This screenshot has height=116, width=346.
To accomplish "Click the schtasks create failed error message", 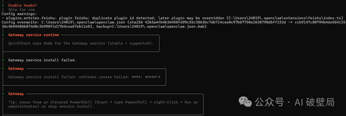I will [x=84, y=77].
